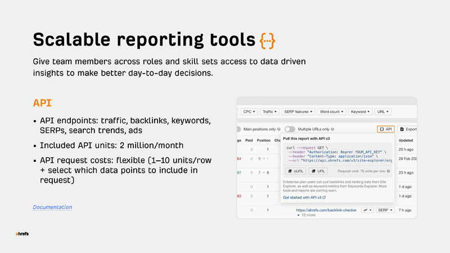
Task: Open Get started with API v3 link
Action: point(304,197)
